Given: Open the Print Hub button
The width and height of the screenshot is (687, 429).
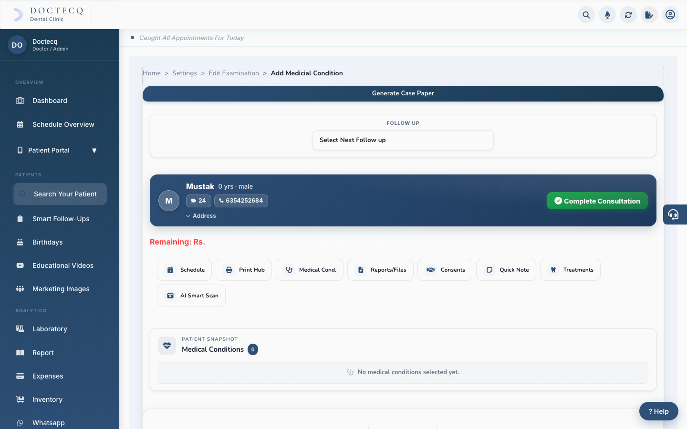Looking at the screenshot, I should click(x=244, y=270).
